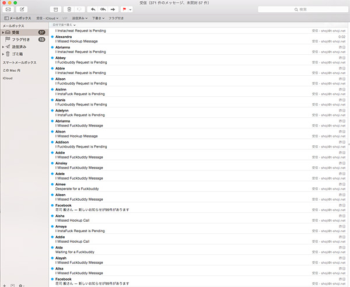Reply all with the double arrow icon
The image size is (350, 287).
[x=103, y=9]
